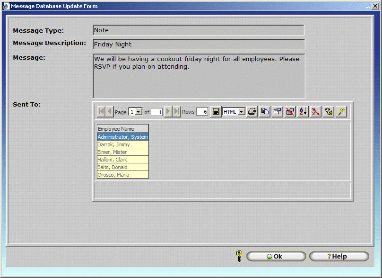Click the gear settings icon in toolbar
The image size is (382, 278).
pos(328,112)
